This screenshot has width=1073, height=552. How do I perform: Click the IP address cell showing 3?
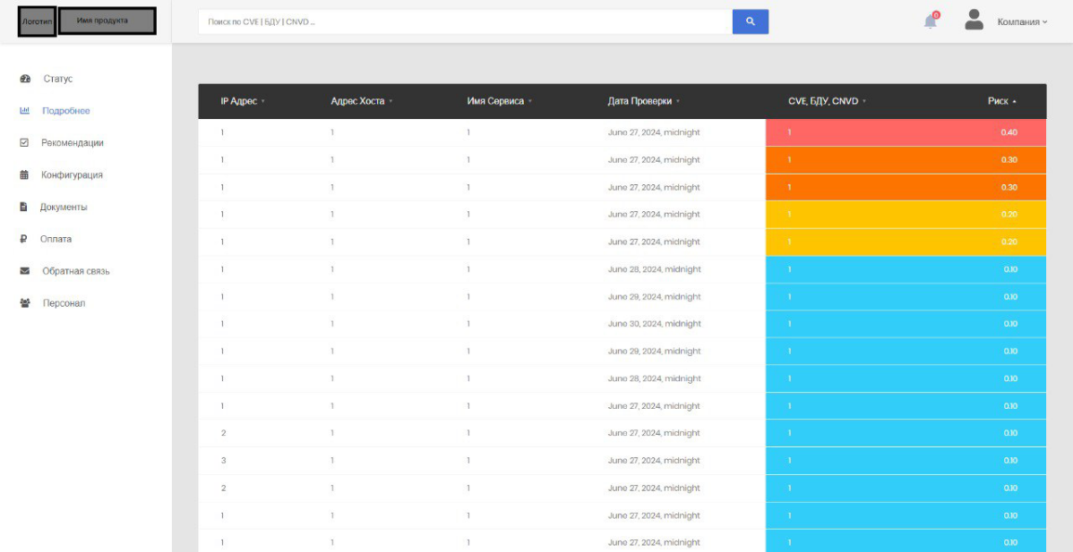pyautogui.click(x=223, y=461)
